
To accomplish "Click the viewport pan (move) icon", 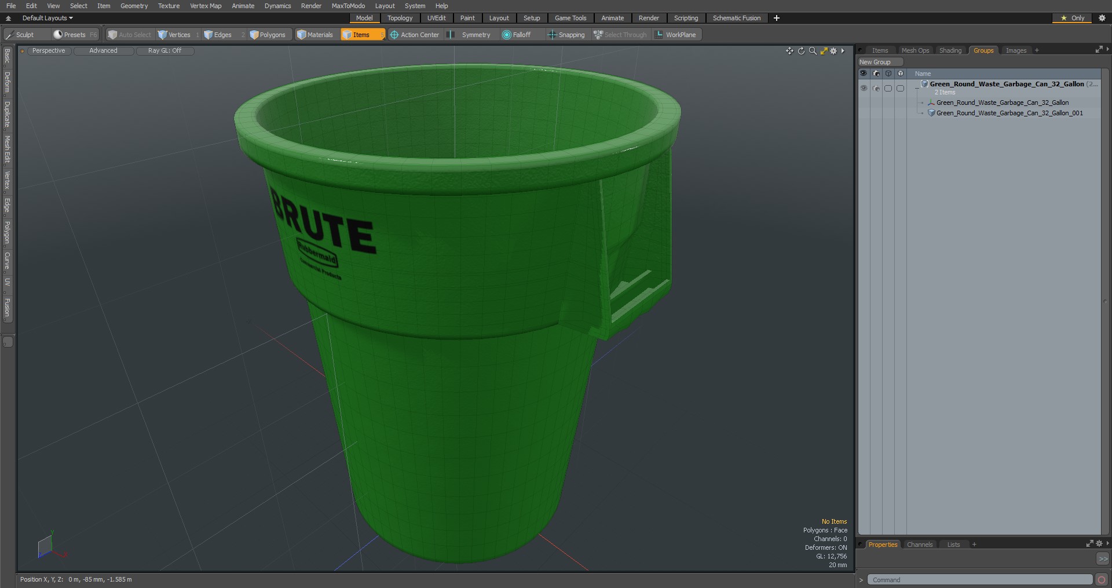I will pos(789,51).
